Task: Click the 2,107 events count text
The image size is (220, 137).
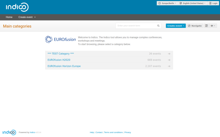Action: 153,66
